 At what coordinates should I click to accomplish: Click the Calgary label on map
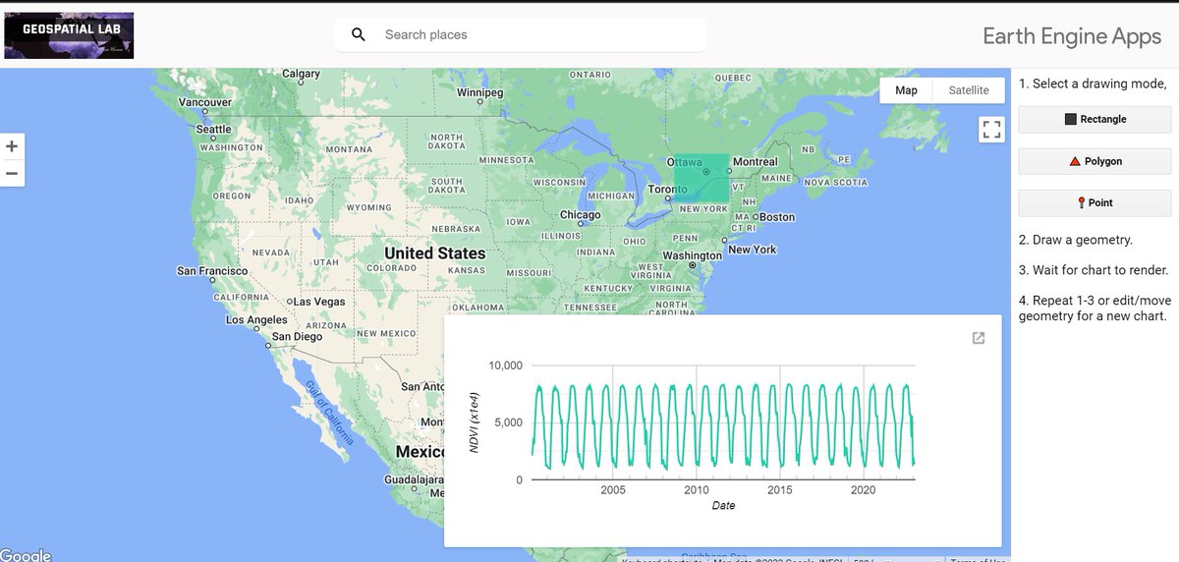point(301,74)
